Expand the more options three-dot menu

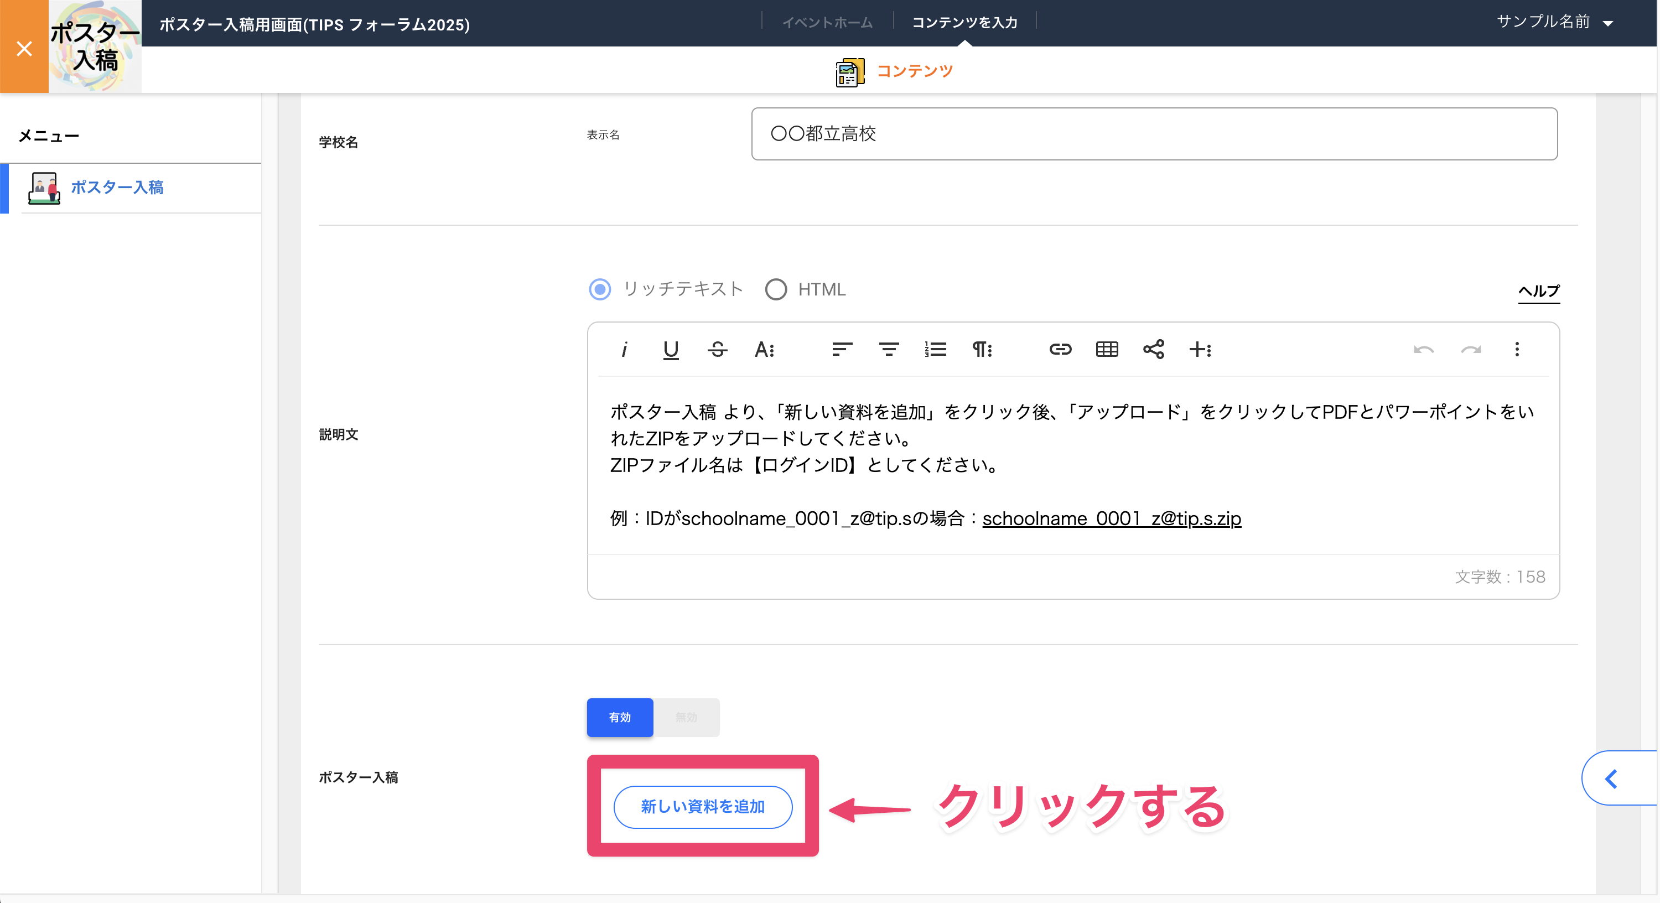1518,350
